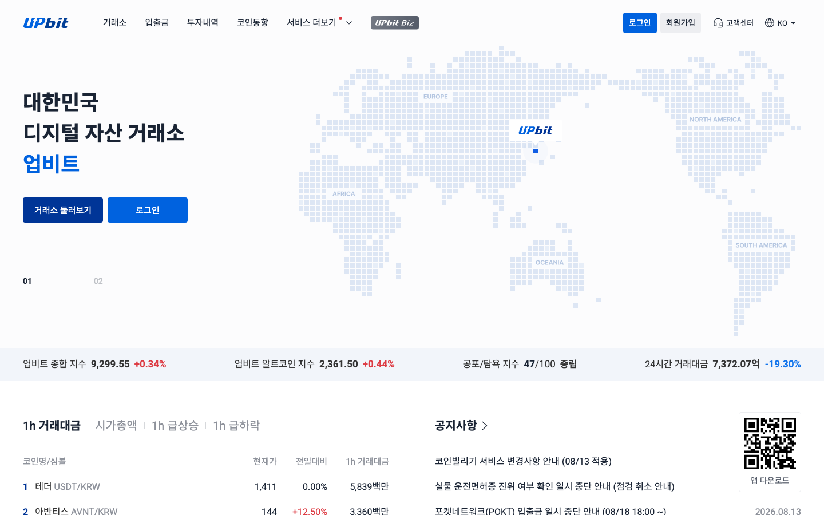Image resolution: width=824 pixels, height=515 pixels.
Task: Click the 코인명/심볼 column header
Action: tap(45, 461)
